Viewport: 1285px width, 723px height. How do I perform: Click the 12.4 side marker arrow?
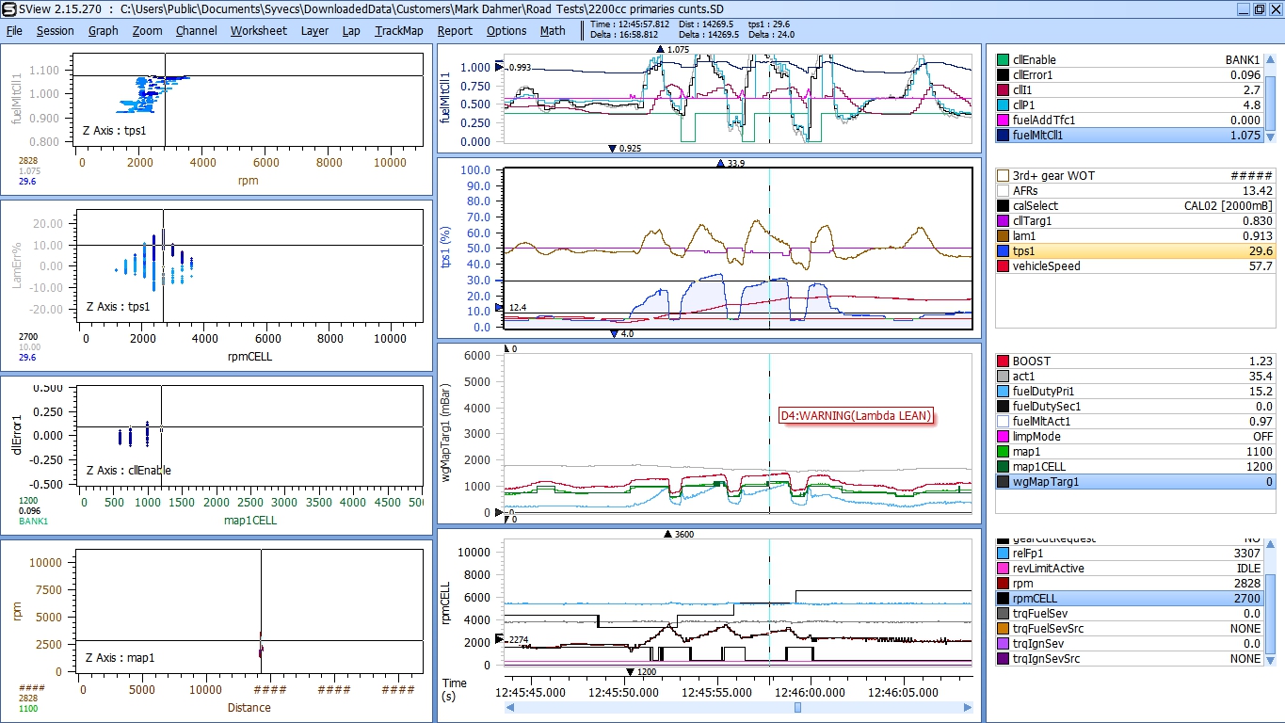[x=499, y=308]
